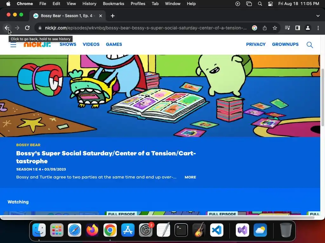Select the Bossy Bear browser tab
The height and width of the screenshot is (243, 325).
coord(68,16)
